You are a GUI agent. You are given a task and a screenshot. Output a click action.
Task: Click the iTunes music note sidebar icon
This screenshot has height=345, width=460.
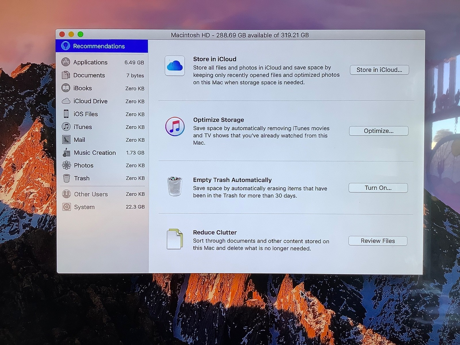pyautogui.click(x=66, y=126)
